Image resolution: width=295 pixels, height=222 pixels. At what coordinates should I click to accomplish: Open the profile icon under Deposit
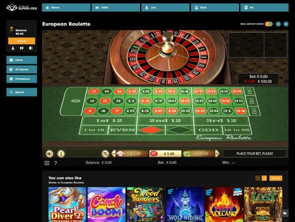13,48
